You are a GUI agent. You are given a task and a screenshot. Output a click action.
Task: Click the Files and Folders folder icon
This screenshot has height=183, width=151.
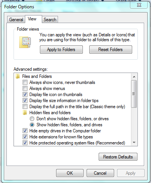click(18, 76)
